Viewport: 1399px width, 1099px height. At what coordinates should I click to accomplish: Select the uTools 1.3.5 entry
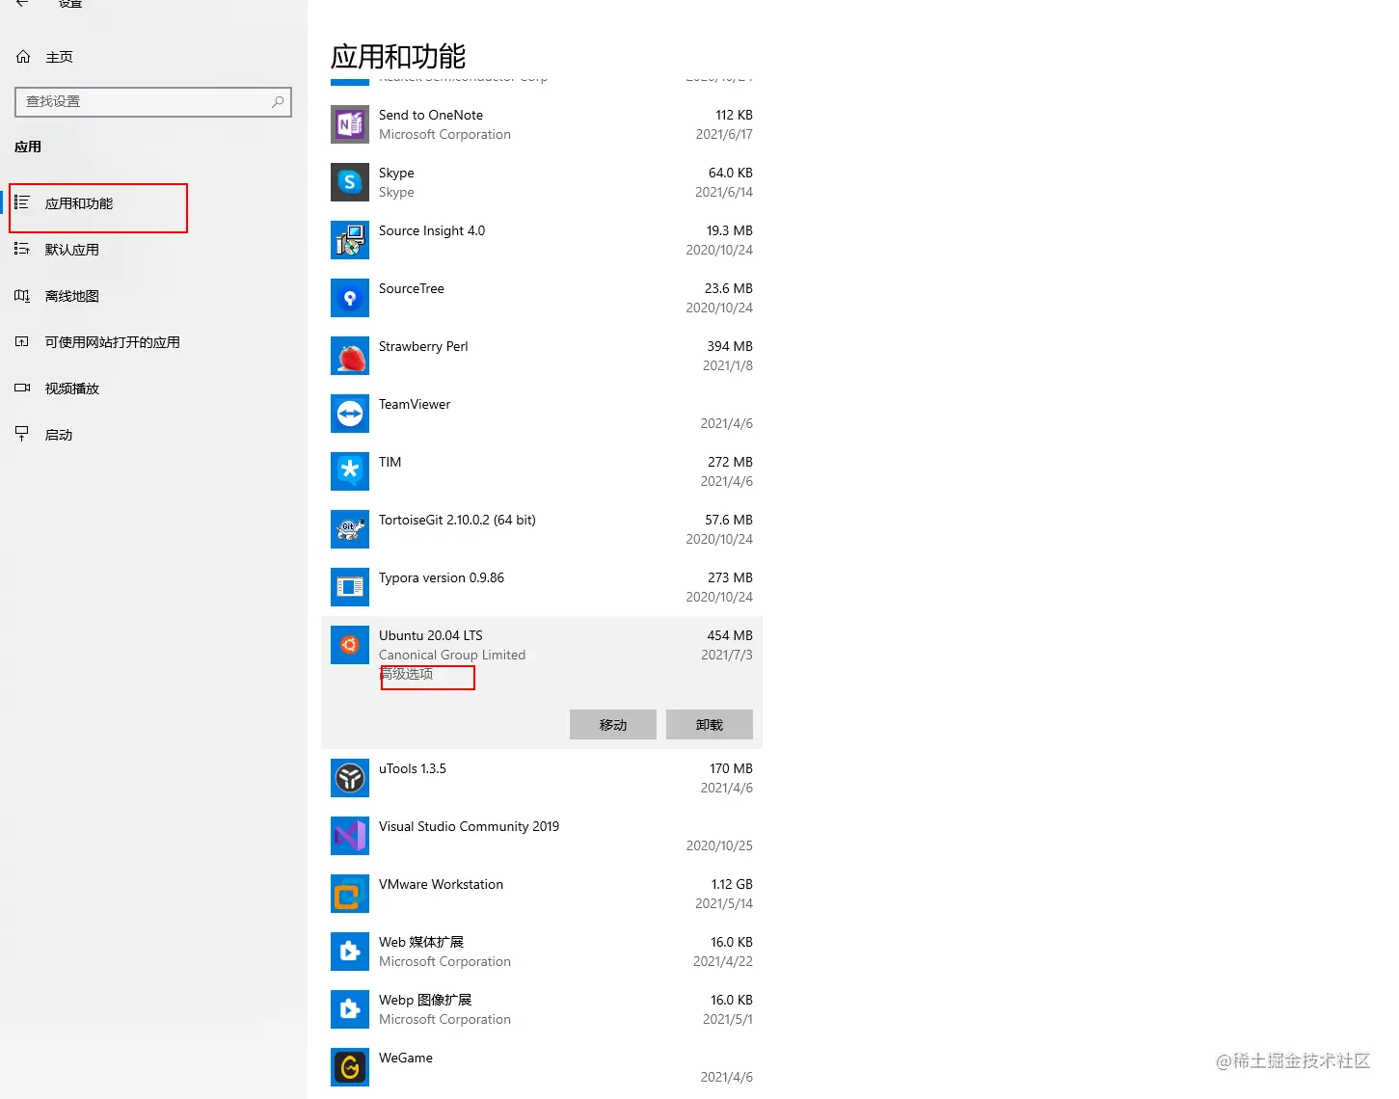point(542,778)
